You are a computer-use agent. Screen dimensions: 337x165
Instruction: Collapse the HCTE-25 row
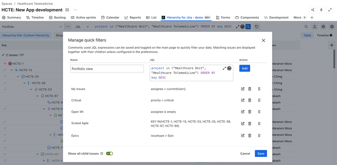[18, 76]
